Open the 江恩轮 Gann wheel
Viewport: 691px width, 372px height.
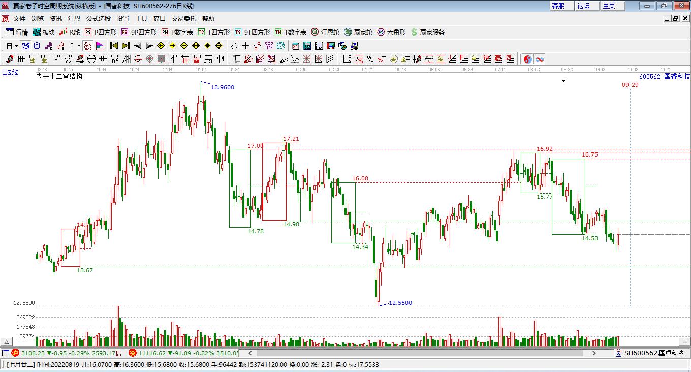325,32
